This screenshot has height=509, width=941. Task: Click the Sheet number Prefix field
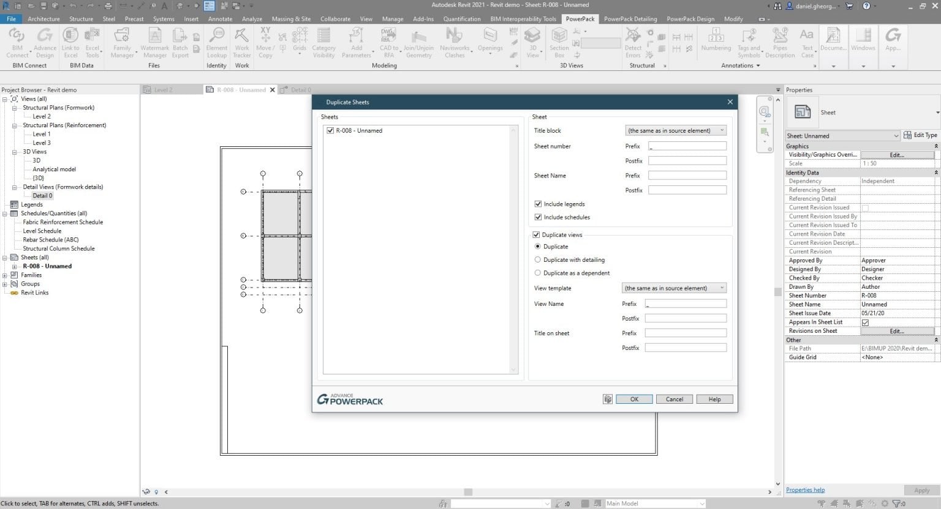click(686, 146)
